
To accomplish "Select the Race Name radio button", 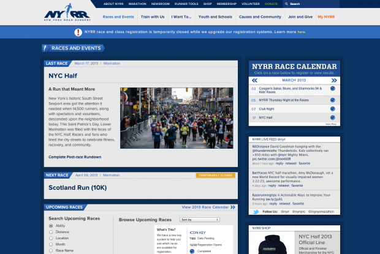I will [x=51, y=250].
